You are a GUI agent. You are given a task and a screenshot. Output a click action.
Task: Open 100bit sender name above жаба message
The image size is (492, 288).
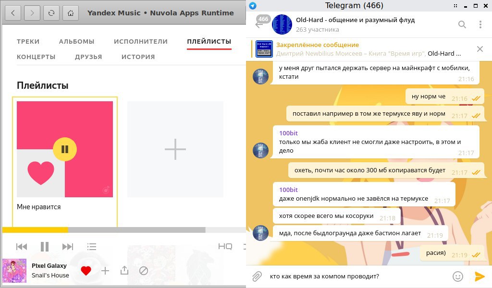pyautogui.click(x=288, y=133)
